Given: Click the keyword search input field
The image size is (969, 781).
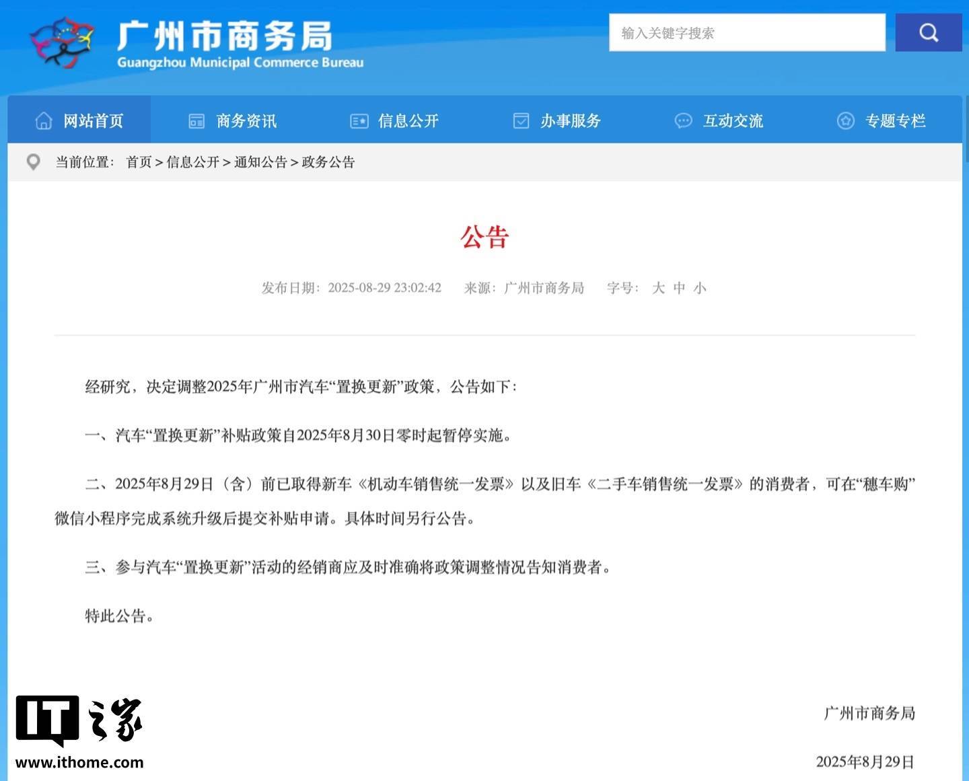Looking at the screenshot, I should click(747, 32).
